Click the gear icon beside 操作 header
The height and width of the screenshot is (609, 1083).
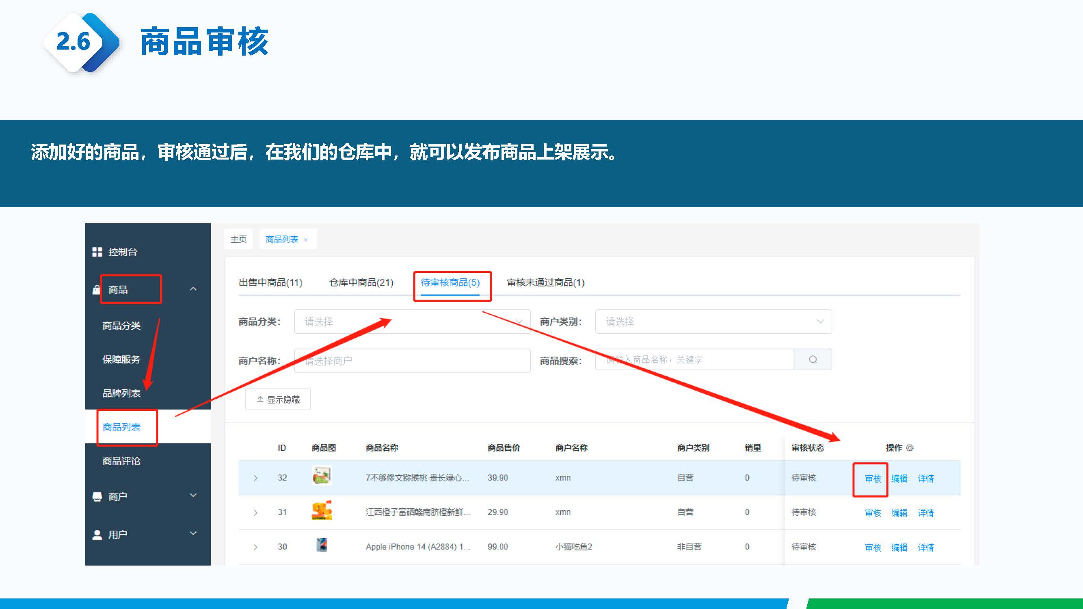[x=910, y=448]
